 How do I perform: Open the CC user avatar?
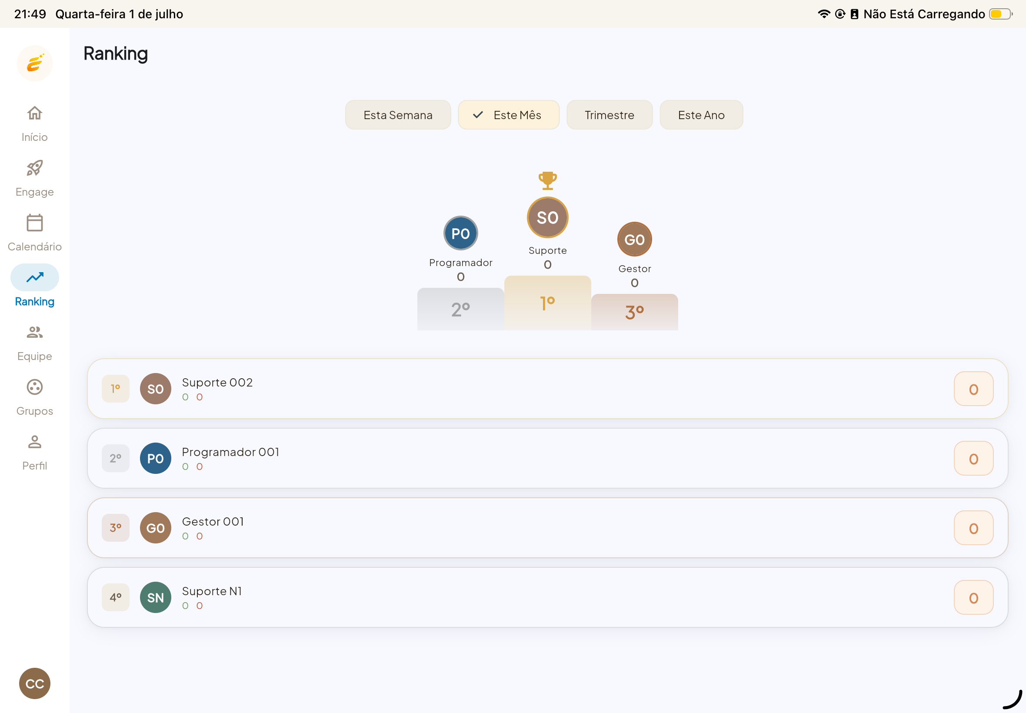click(x=35, y=683)
